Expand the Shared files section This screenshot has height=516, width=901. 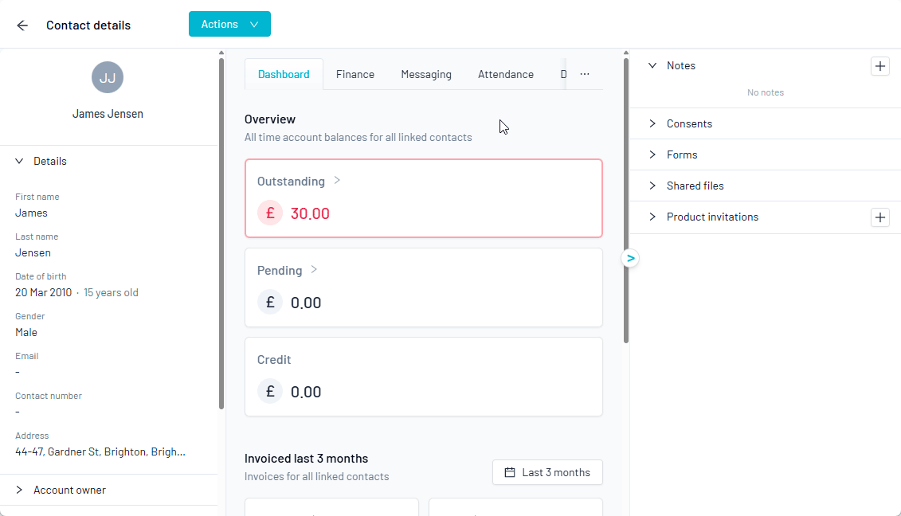[x=652, y=186]
